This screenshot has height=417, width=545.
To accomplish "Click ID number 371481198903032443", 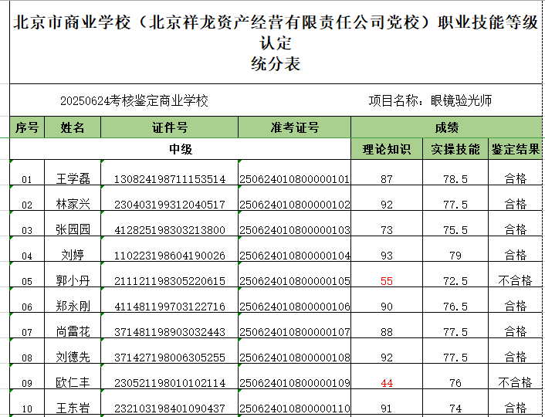I will (x=170, y=332).
